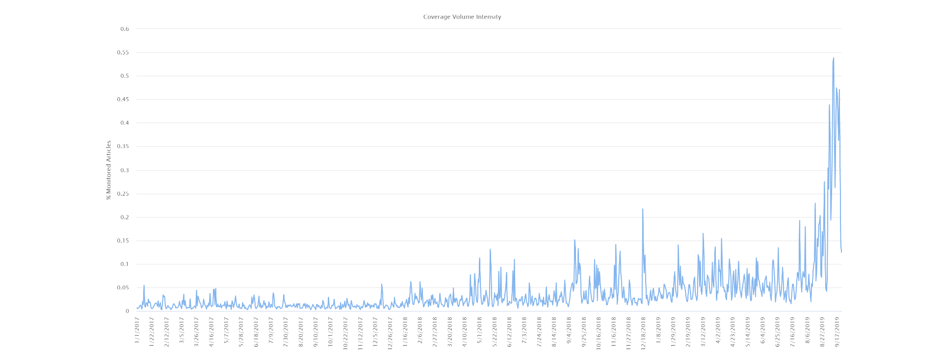Click the 0.45 y-axis tick label

[x=123, y=100]
